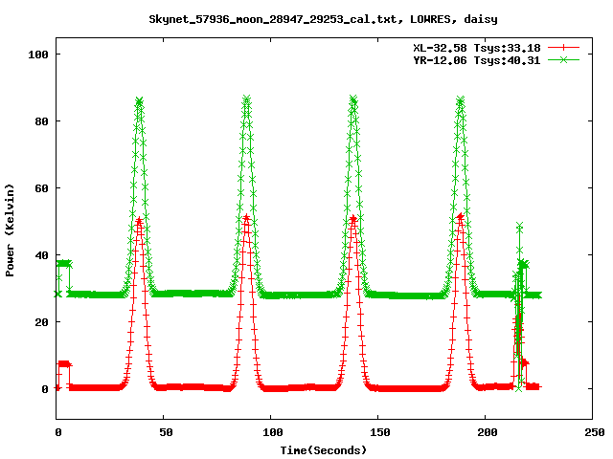The height and width of the screenshot is (459, 613).
Task: Select the YR-12.06 Tsys:40.31 legend entry
Action: click(x=477, y=60)
